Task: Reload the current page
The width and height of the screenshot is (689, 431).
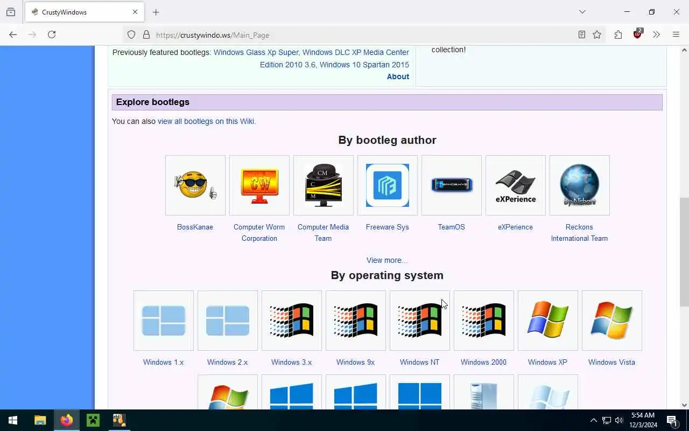Action: pos(52,34)
